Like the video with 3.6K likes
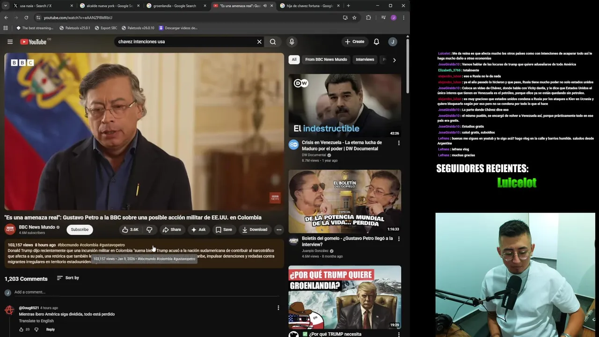599x337 pixels. [130, 229]
